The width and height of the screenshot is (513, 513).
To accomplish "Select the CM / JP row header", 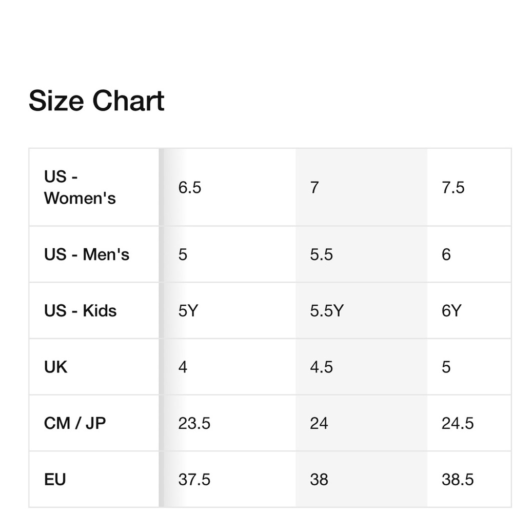I will (x=94, y=423).
